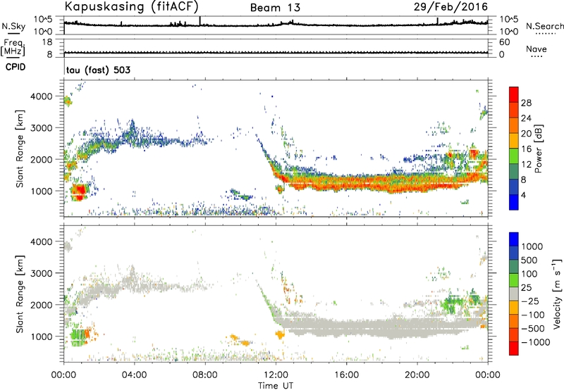Click the blue bottom of power colorbar
The width and height of the screenshot is (564, 390).
[514, 204]
